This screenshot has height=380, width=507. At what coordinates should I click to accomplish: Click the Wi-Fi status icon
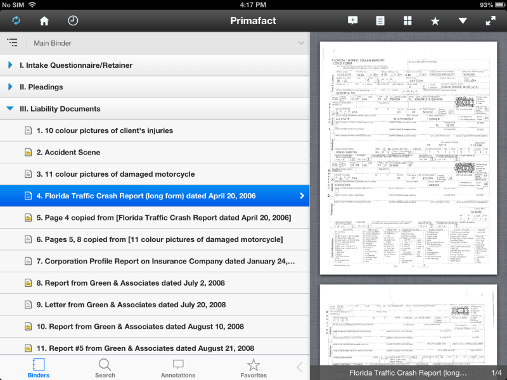pos(32,4)
